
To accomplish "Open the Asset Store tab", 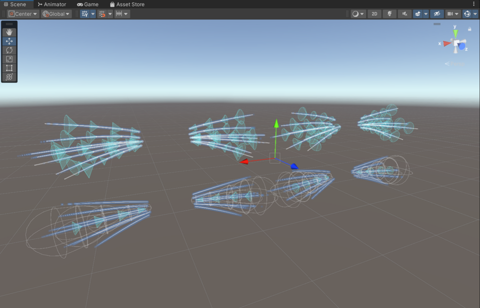I will [127, 4].
